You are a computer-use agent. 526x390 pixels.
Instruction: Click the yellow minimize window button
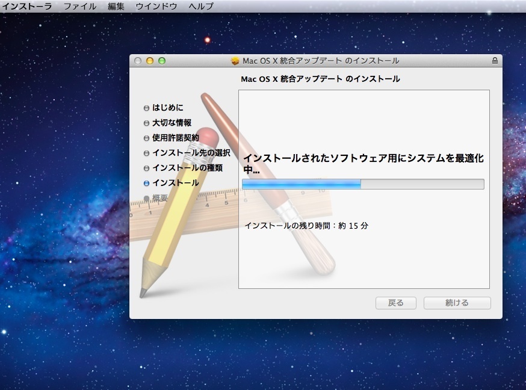click(150, 61)
